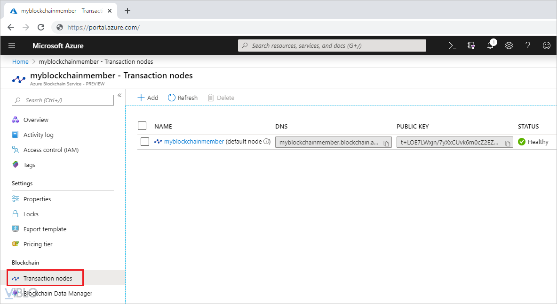The height and width of the screenshot is (304, 557).
Task: Click the Delete toolbar button
Action: pos(221,98)
